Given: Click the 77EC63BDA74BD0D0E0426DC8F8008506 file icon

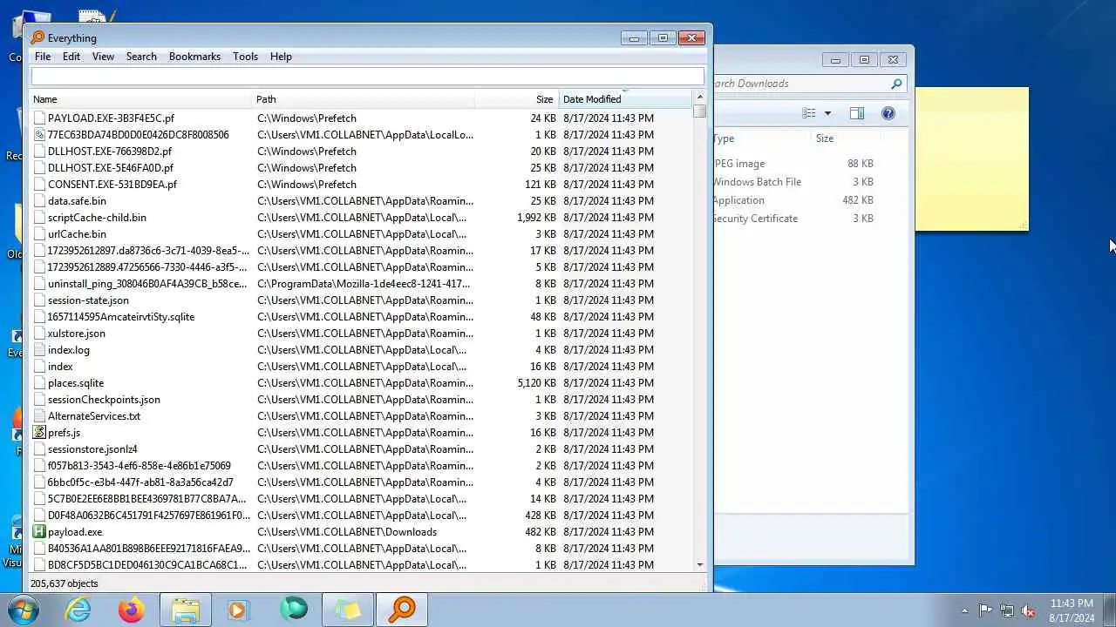Looking at the screenshot, I should coord(39,134).
